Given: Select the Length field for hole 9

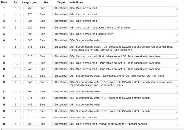Looking at the screenshot, I should click(x=30, y=63).
